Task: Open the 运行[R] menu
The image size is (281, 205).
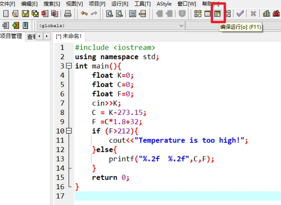Action: point(120,4)
